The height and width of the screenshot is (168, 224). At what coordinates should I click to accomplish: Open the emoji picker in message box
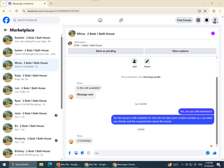[207, 153]
